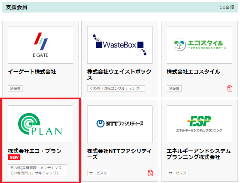
Task: Click the 株式会社エコスタイル company name
Action: point(193,72)
